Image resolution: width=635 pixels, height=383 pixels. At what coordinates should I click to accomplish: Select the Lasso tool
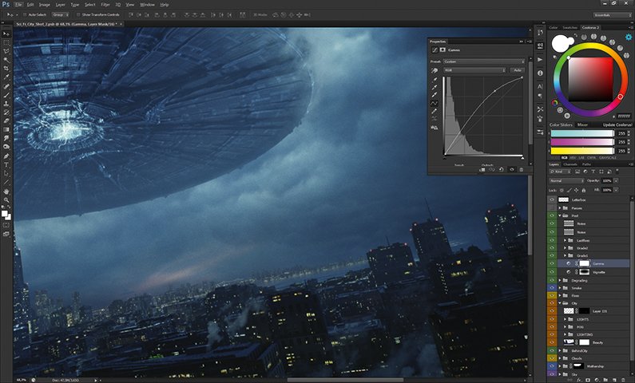(x=6, y=51)
